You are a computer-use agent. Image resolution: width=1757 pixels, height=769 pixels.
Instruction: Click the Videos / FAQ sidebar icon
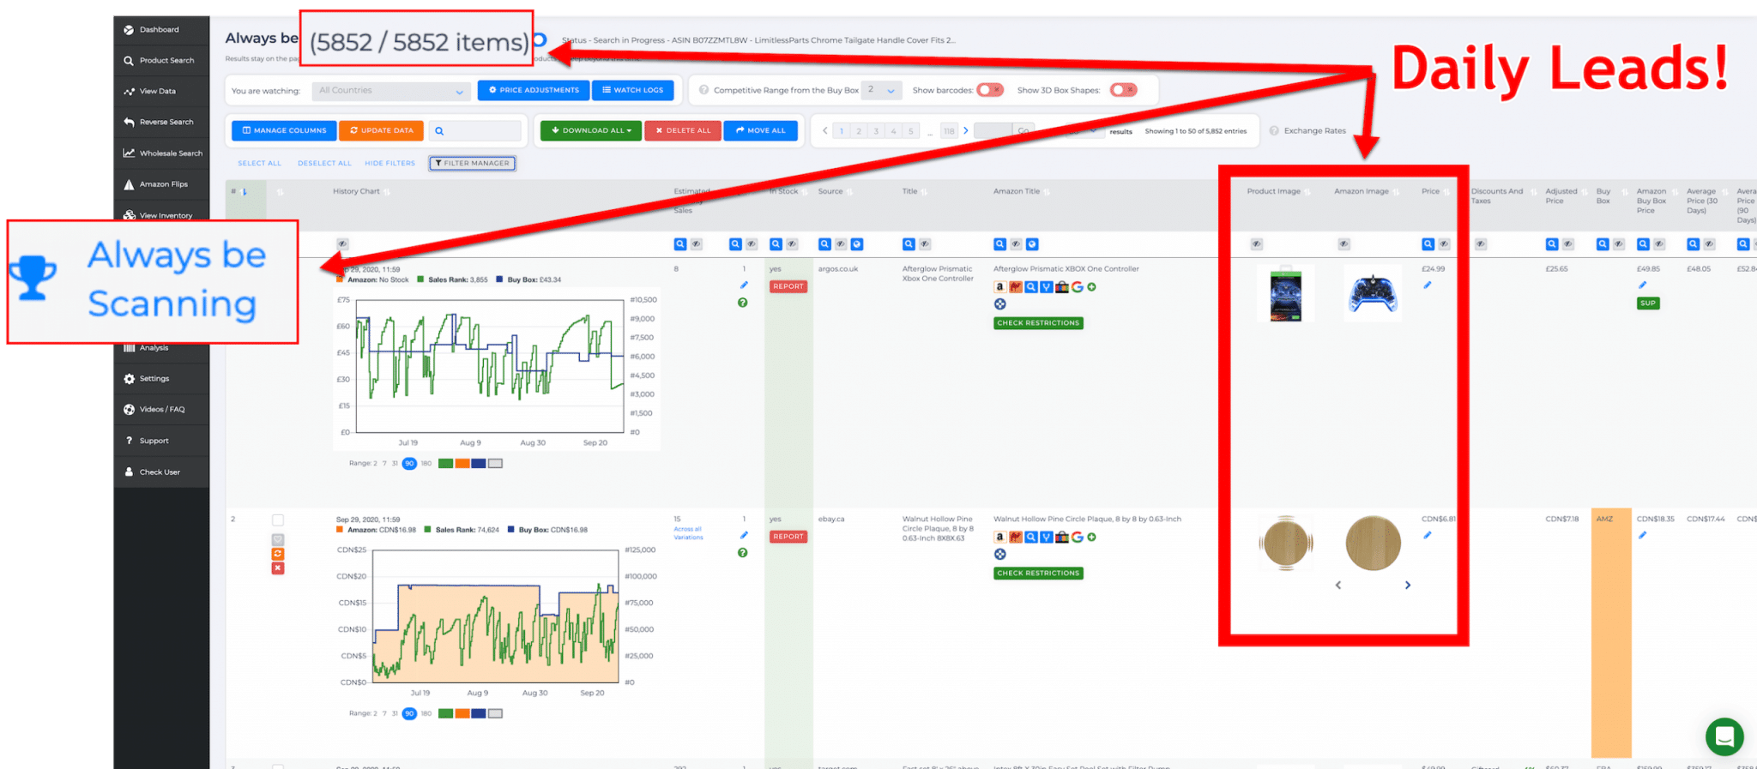coord(130,410)
